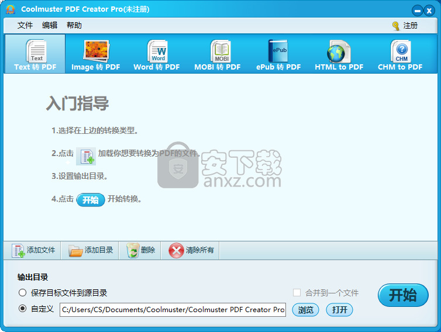Minimize the Coolmuster window
Viewport: 441px width, 332px height.
418,11
